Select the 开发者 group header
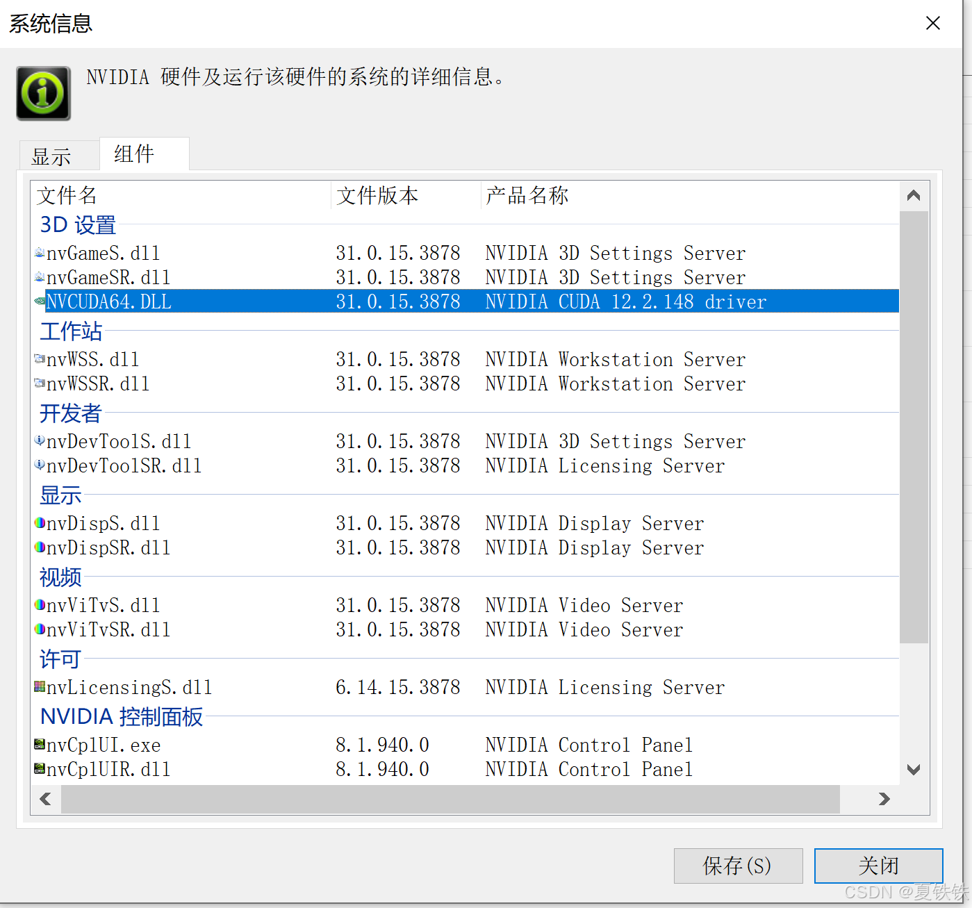 coord(71,413)
